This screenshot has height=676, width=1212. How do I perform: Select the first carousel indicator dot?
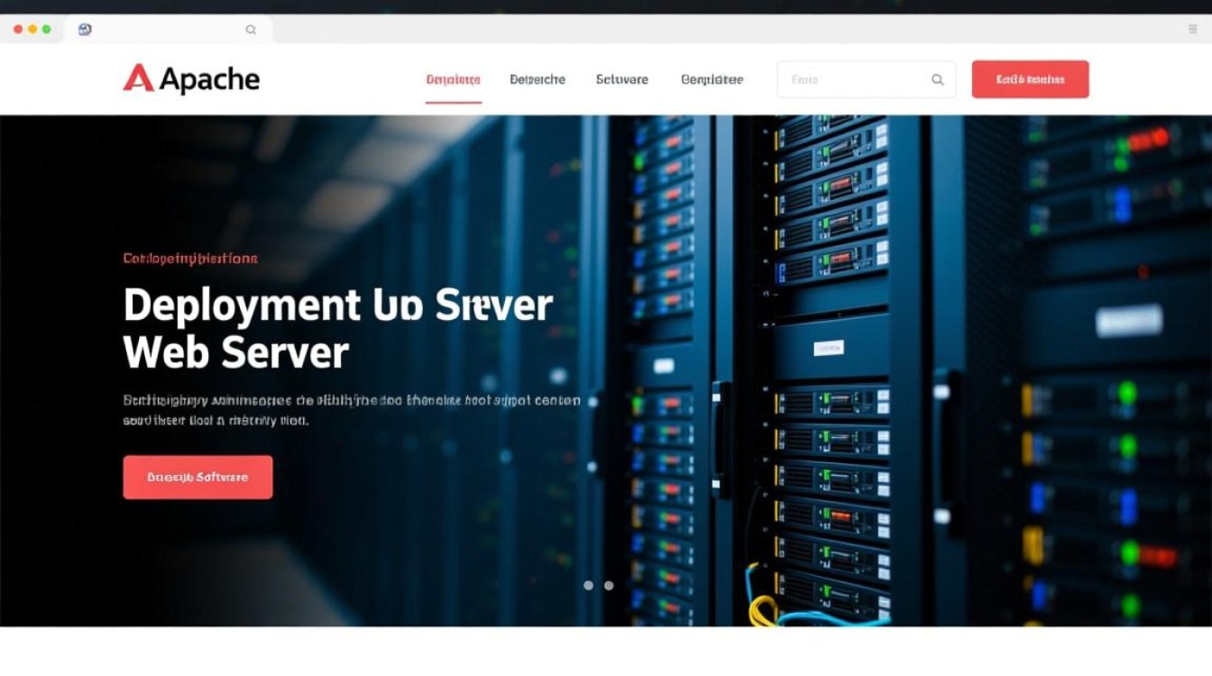coord(588,585)
